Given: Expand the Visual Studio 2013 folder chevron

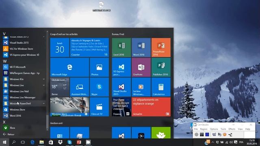Looking at the screenshot, I should tap(44, 37).
